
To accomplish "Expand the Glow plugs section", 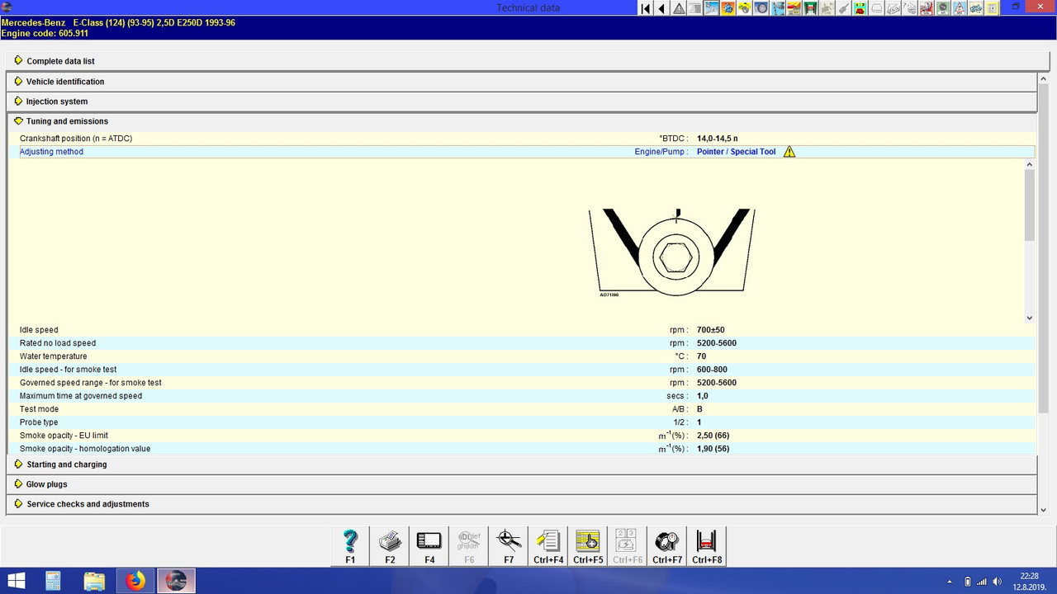I will (x=521, y=484).
